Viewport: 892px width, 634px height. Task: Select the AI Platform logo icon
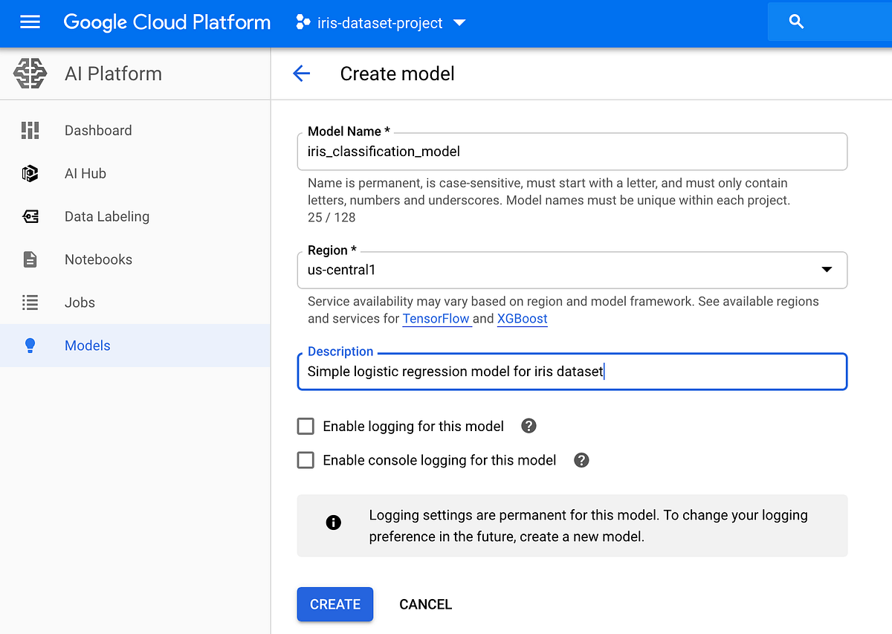click(x=33, y=73)
